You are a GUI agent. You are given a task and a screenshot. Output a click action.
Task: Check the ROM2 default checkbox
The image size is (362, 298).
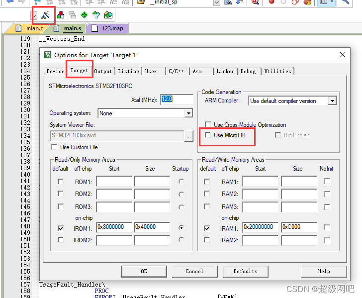click(x=61, y=194)
